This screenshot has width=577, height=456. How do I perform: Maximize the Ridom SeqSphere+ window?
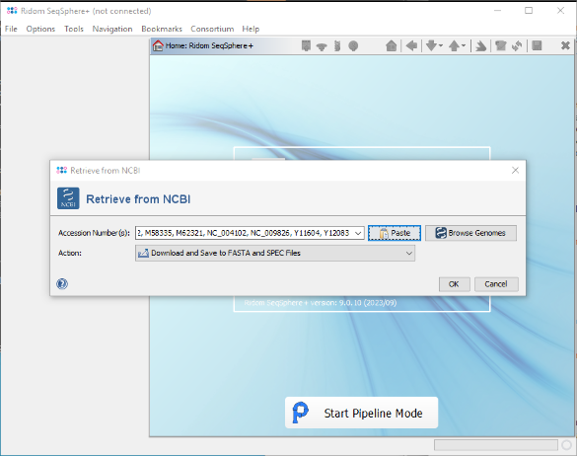click(529, 11)
